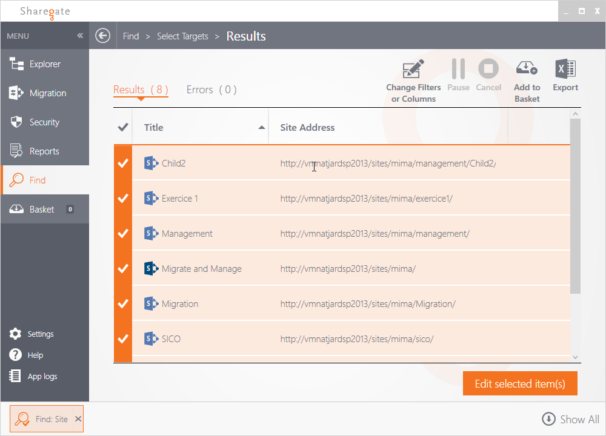Open the Reports section in sidebar
This screenshot has height=436, width=606.
point(45,151)
